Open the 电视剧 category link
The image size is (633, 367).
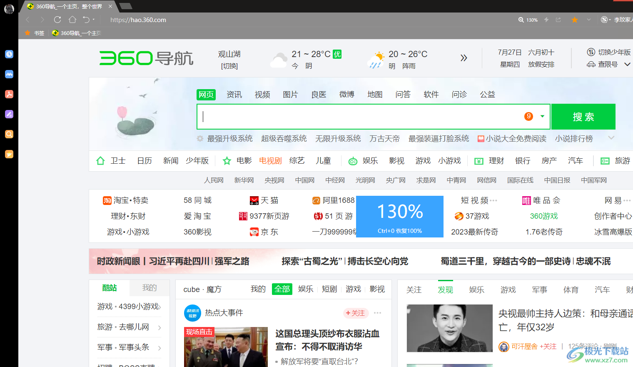click(x=270, y=161)
